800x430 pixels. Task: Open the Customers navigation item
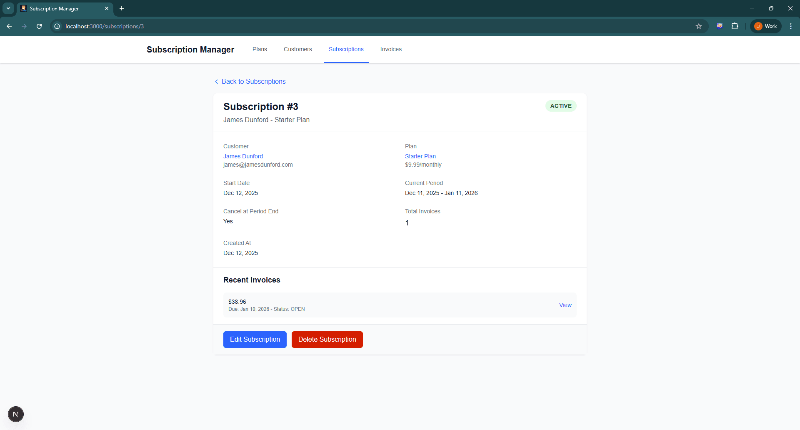click(297, 49)
